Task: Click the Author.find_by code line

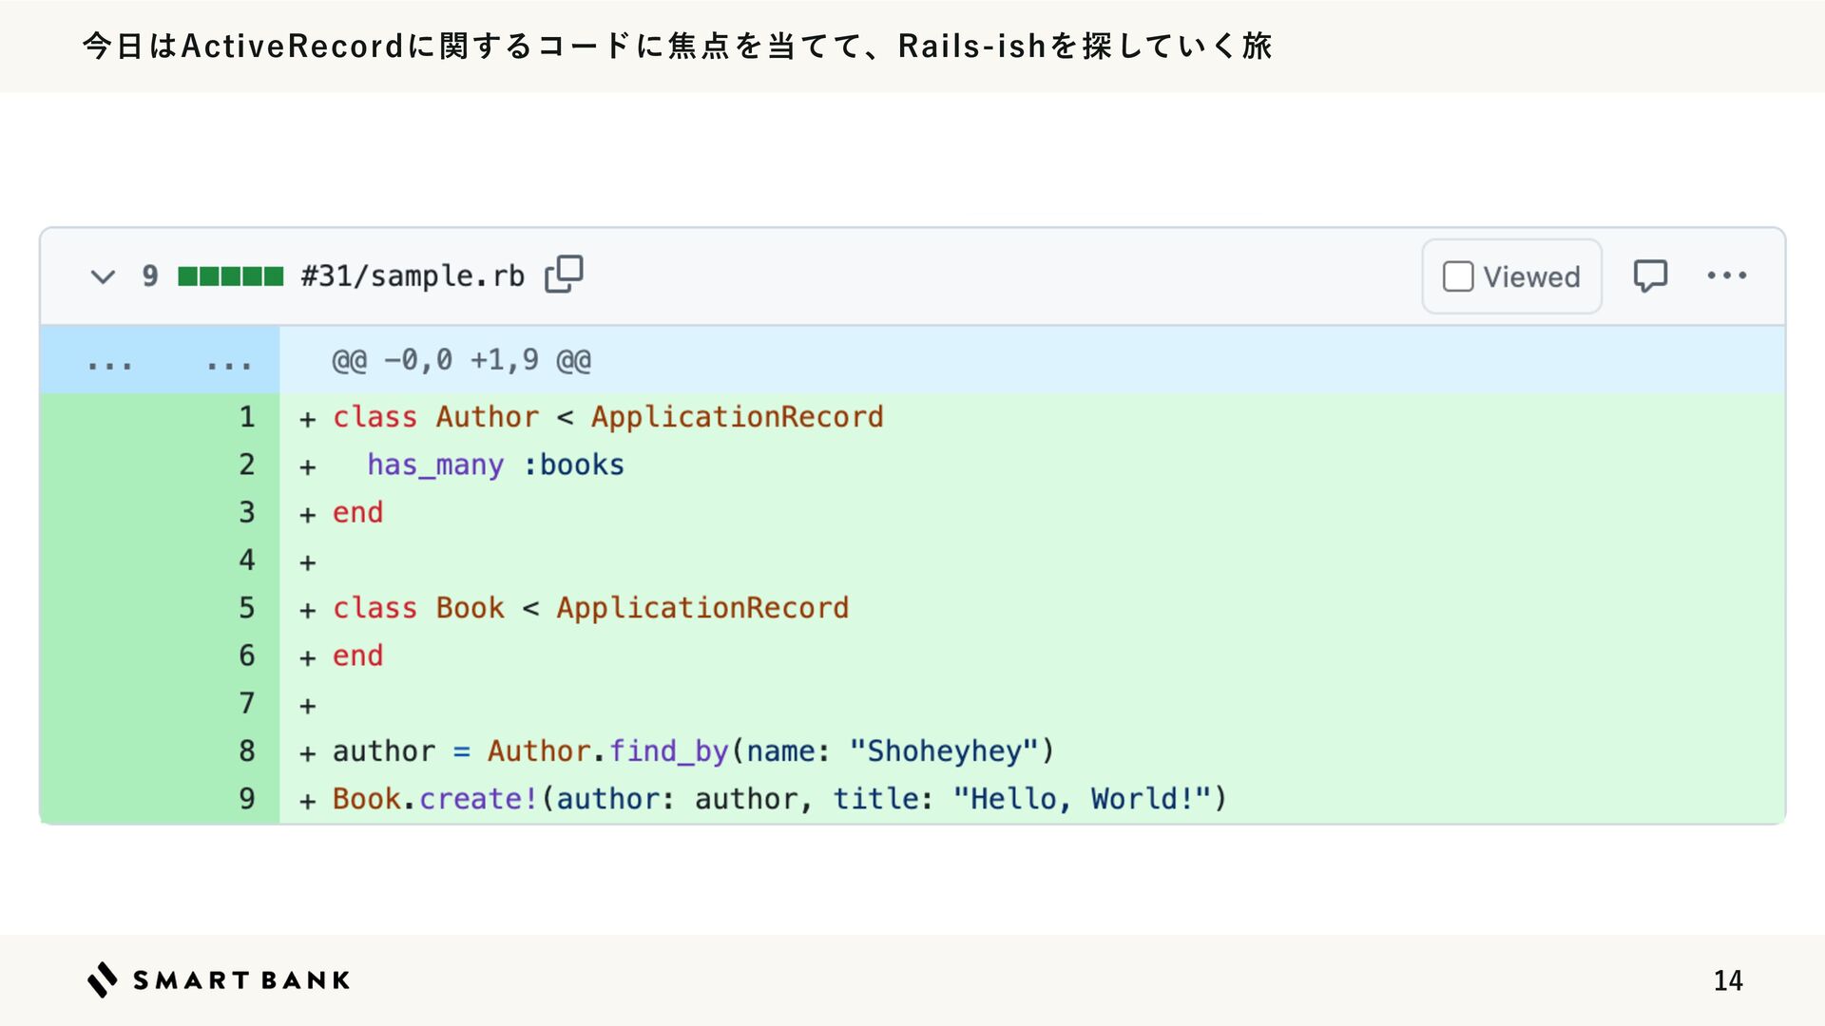Action: [694, 751]
